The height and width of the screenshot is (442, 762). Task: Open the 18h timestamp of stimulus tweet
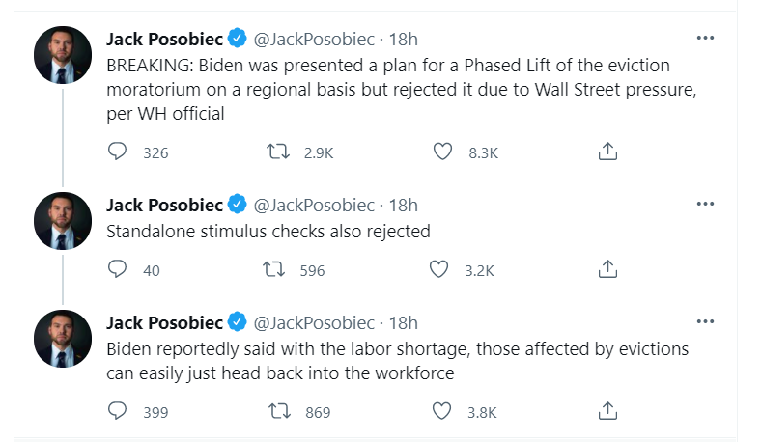point(403,205)
